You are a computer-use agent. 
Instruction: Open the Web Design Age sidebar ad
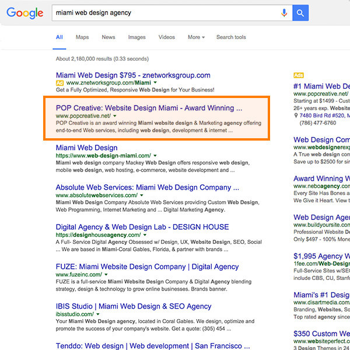pyautogui.click(x=321, y=218)
